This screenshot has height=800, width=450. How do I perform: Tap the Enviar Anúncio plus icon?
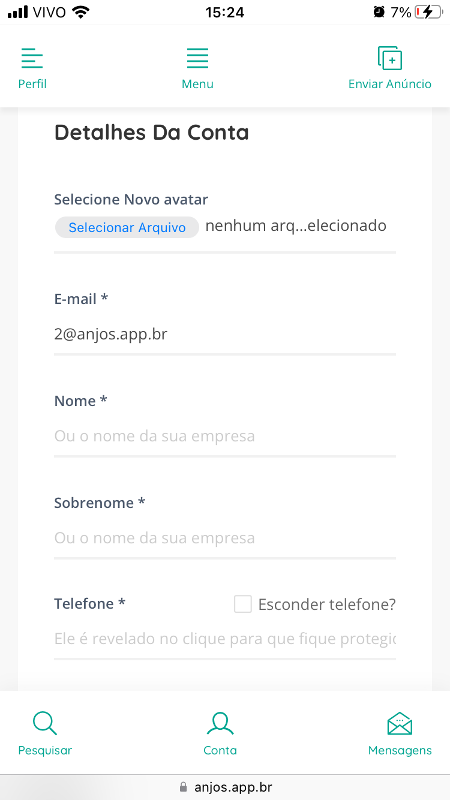coord(390,58)
